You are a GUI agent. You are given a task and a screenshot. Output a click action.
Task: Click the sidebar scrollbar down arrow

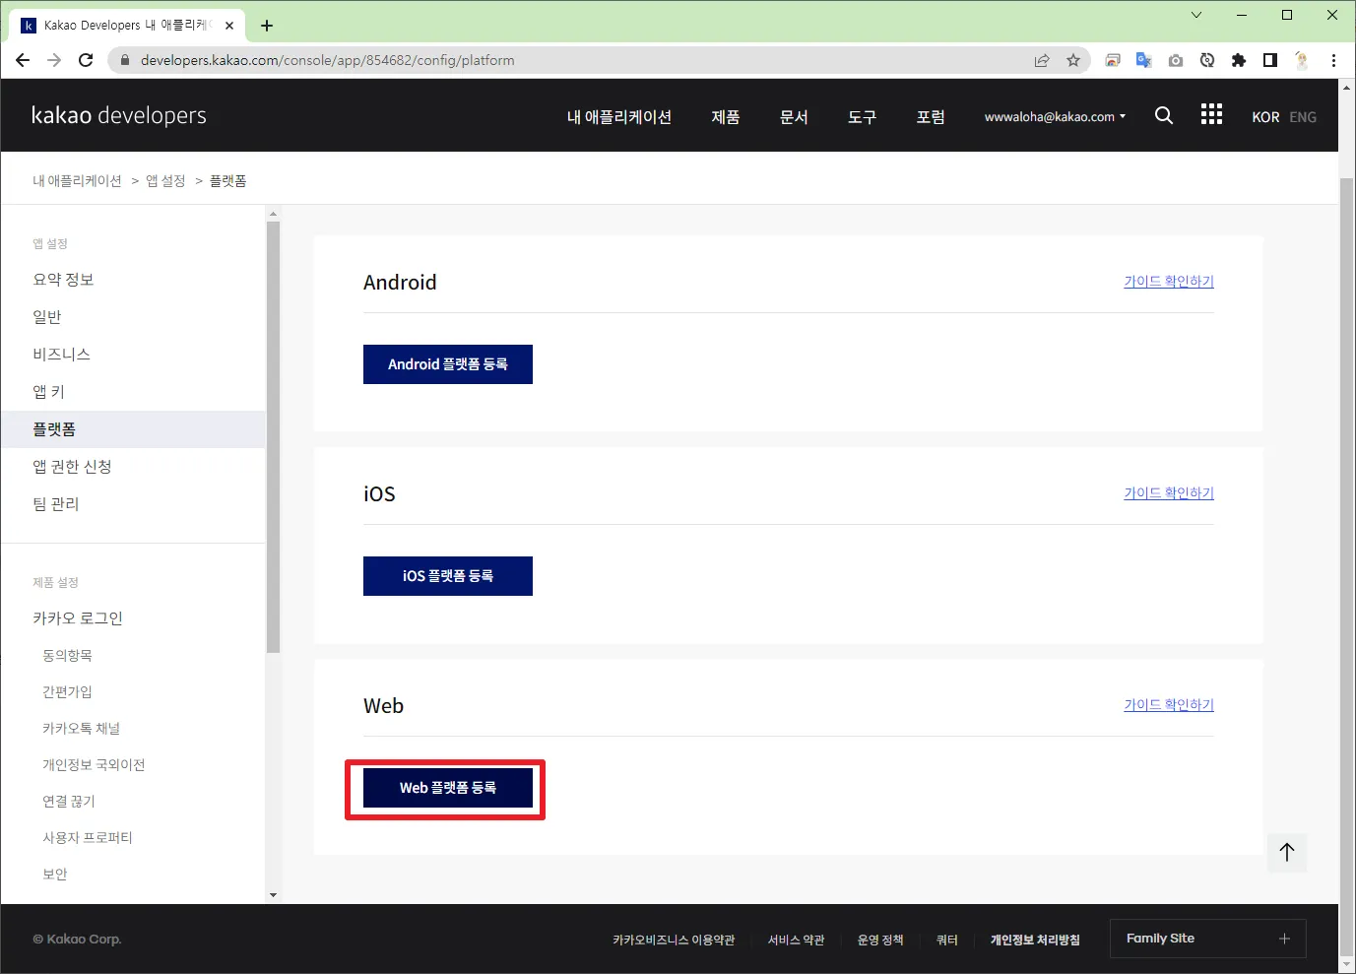point(273,895)
